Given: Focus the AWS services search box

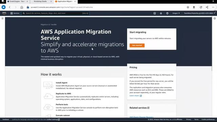Looking at the screenshot, I should pos(55,13).
